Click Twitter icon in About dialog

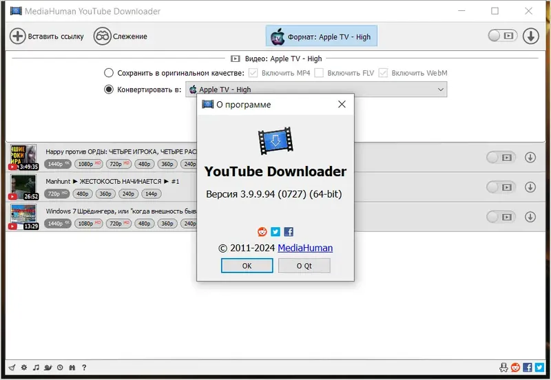(275, 232)
